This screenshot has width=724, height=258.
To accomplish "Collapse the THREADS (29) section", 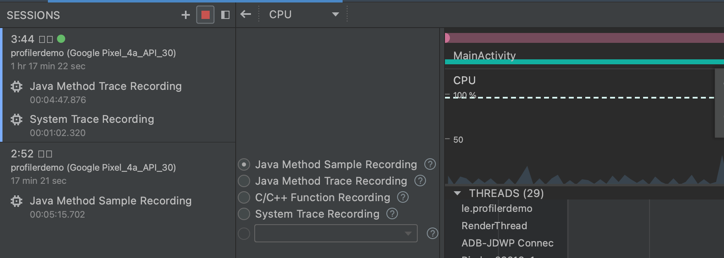I will (x=457, y=193).
